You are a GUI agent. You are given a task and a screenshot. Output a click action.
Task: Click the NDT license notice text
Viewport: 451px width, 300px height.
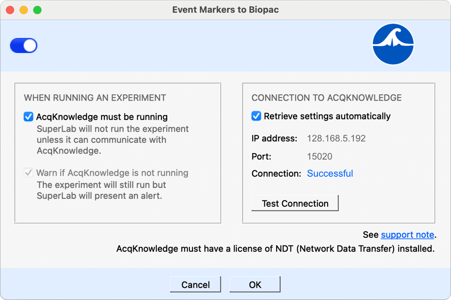(x=276, y=248)
